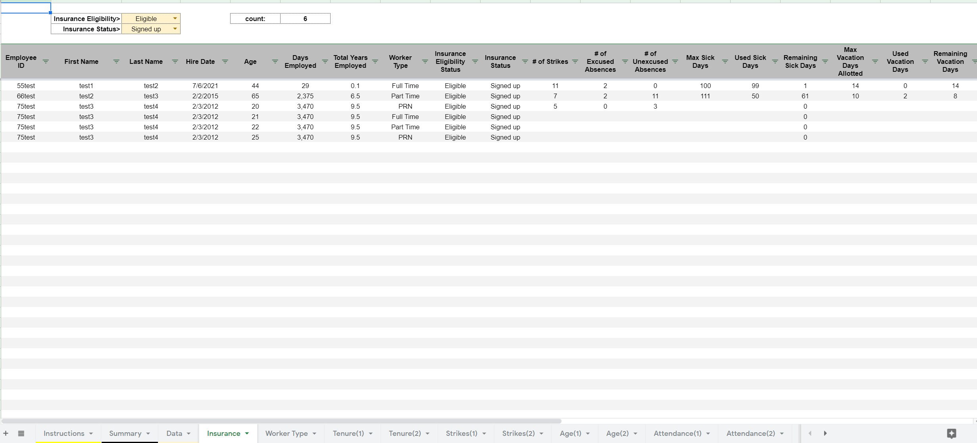Open the filter for Remaining Vacation Days column
Viewport: 977px width, 443px height.
[x=974, y=61]
